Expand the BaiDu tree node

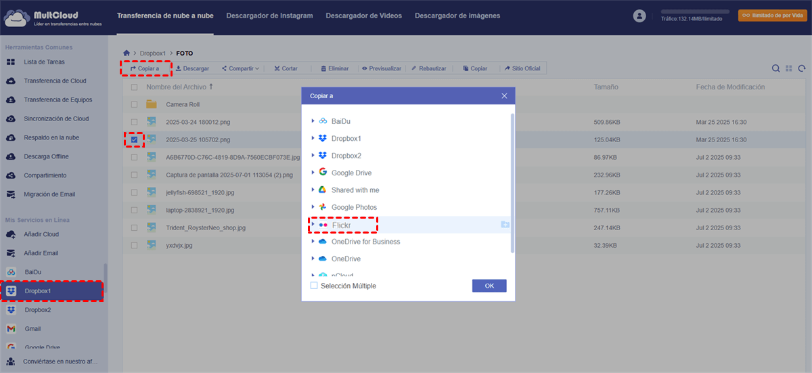click(313, 121)
